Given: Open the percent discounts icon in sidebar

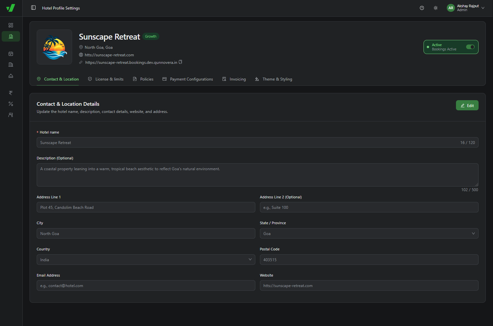Looking at the screenshot, I should (11, 104).
